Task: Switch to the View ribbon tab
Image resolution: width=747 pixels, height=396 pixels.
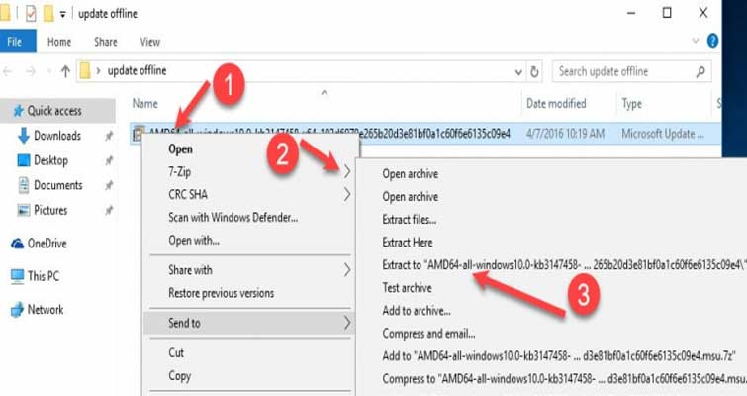Action: 149,42
